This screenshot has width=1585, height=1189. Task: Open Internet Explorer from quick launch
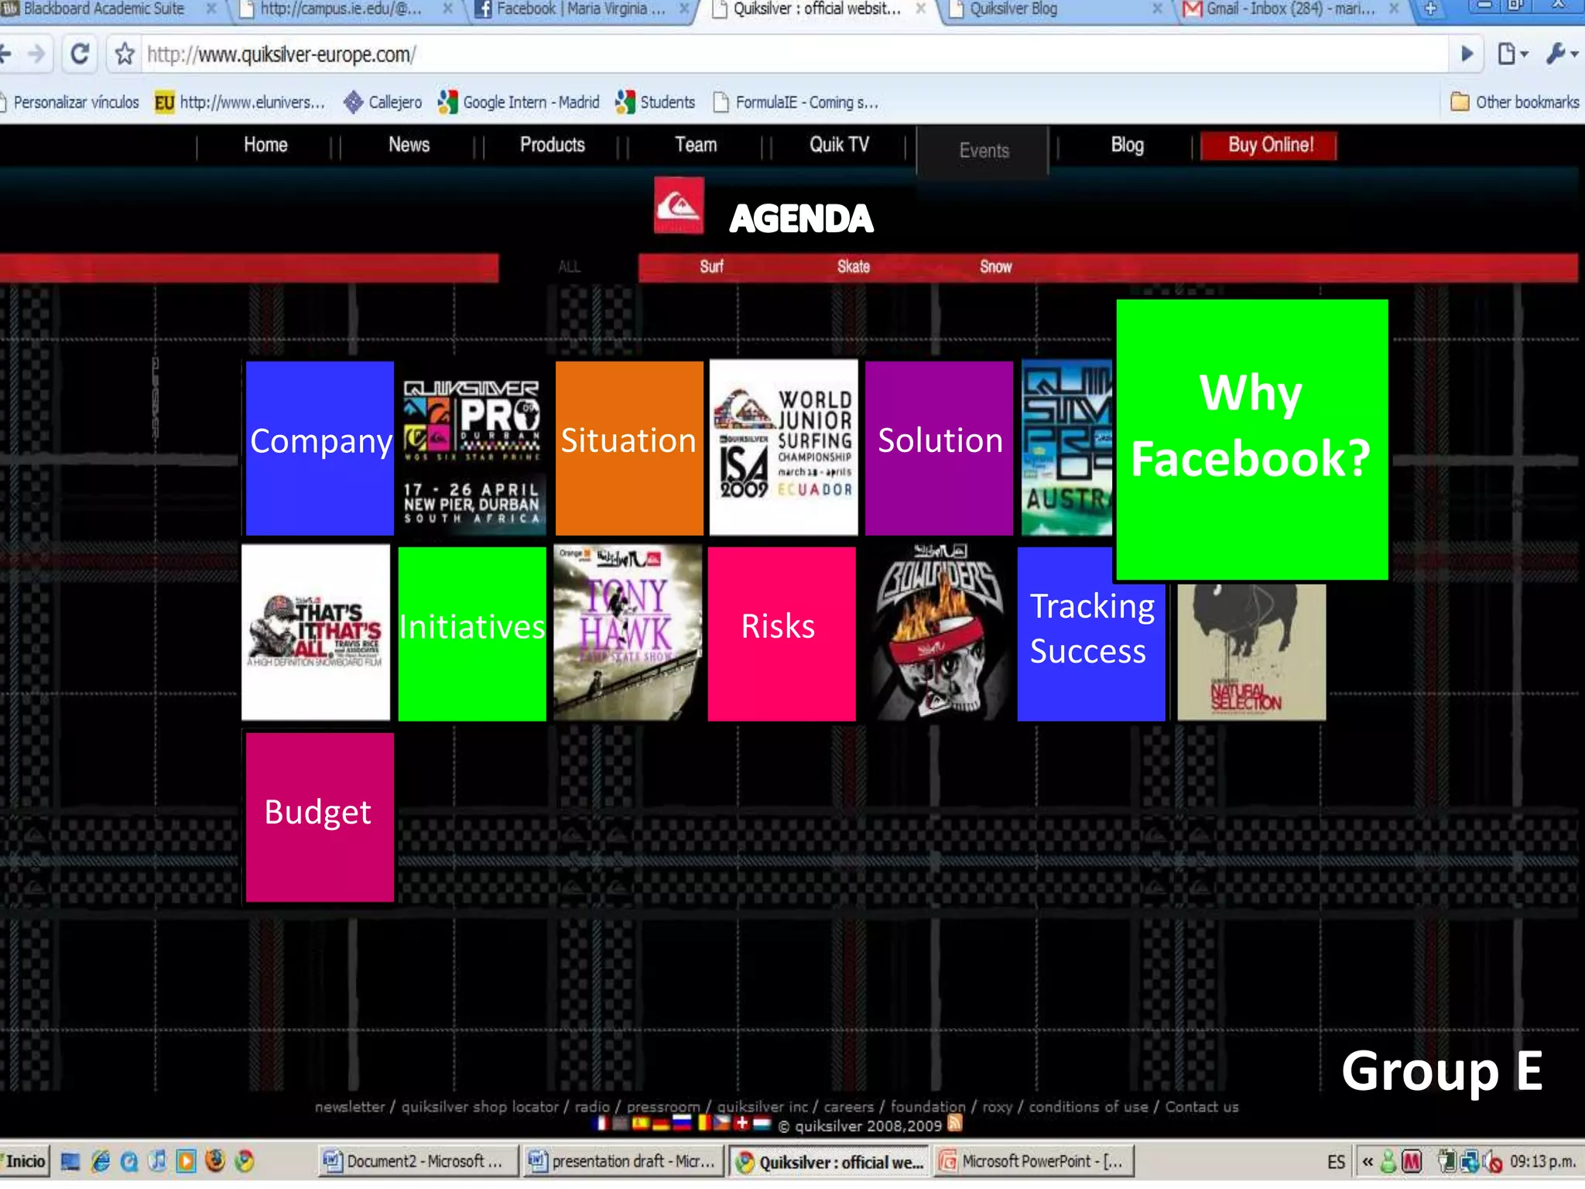pos(101,1161)
